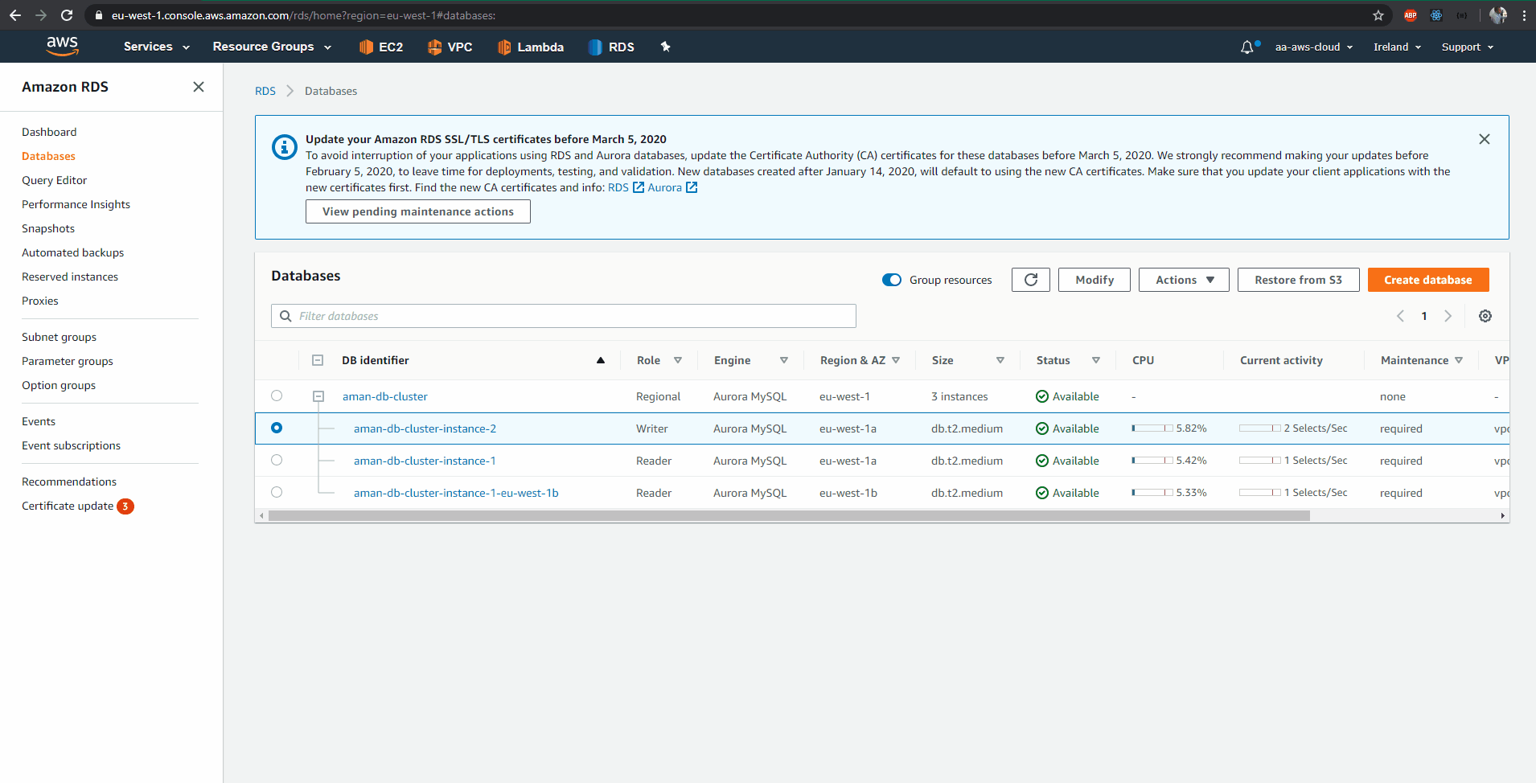1536x783 pixels.
Task: Open aman-db-cluster-instance-2 link
Action: [x=425, y=428]
